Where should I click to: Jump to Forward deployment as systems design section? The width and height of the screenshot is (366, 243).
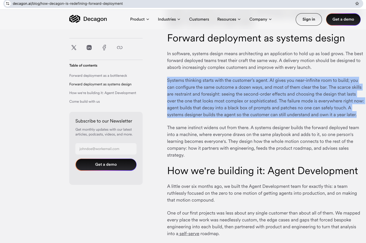[100, 84]
